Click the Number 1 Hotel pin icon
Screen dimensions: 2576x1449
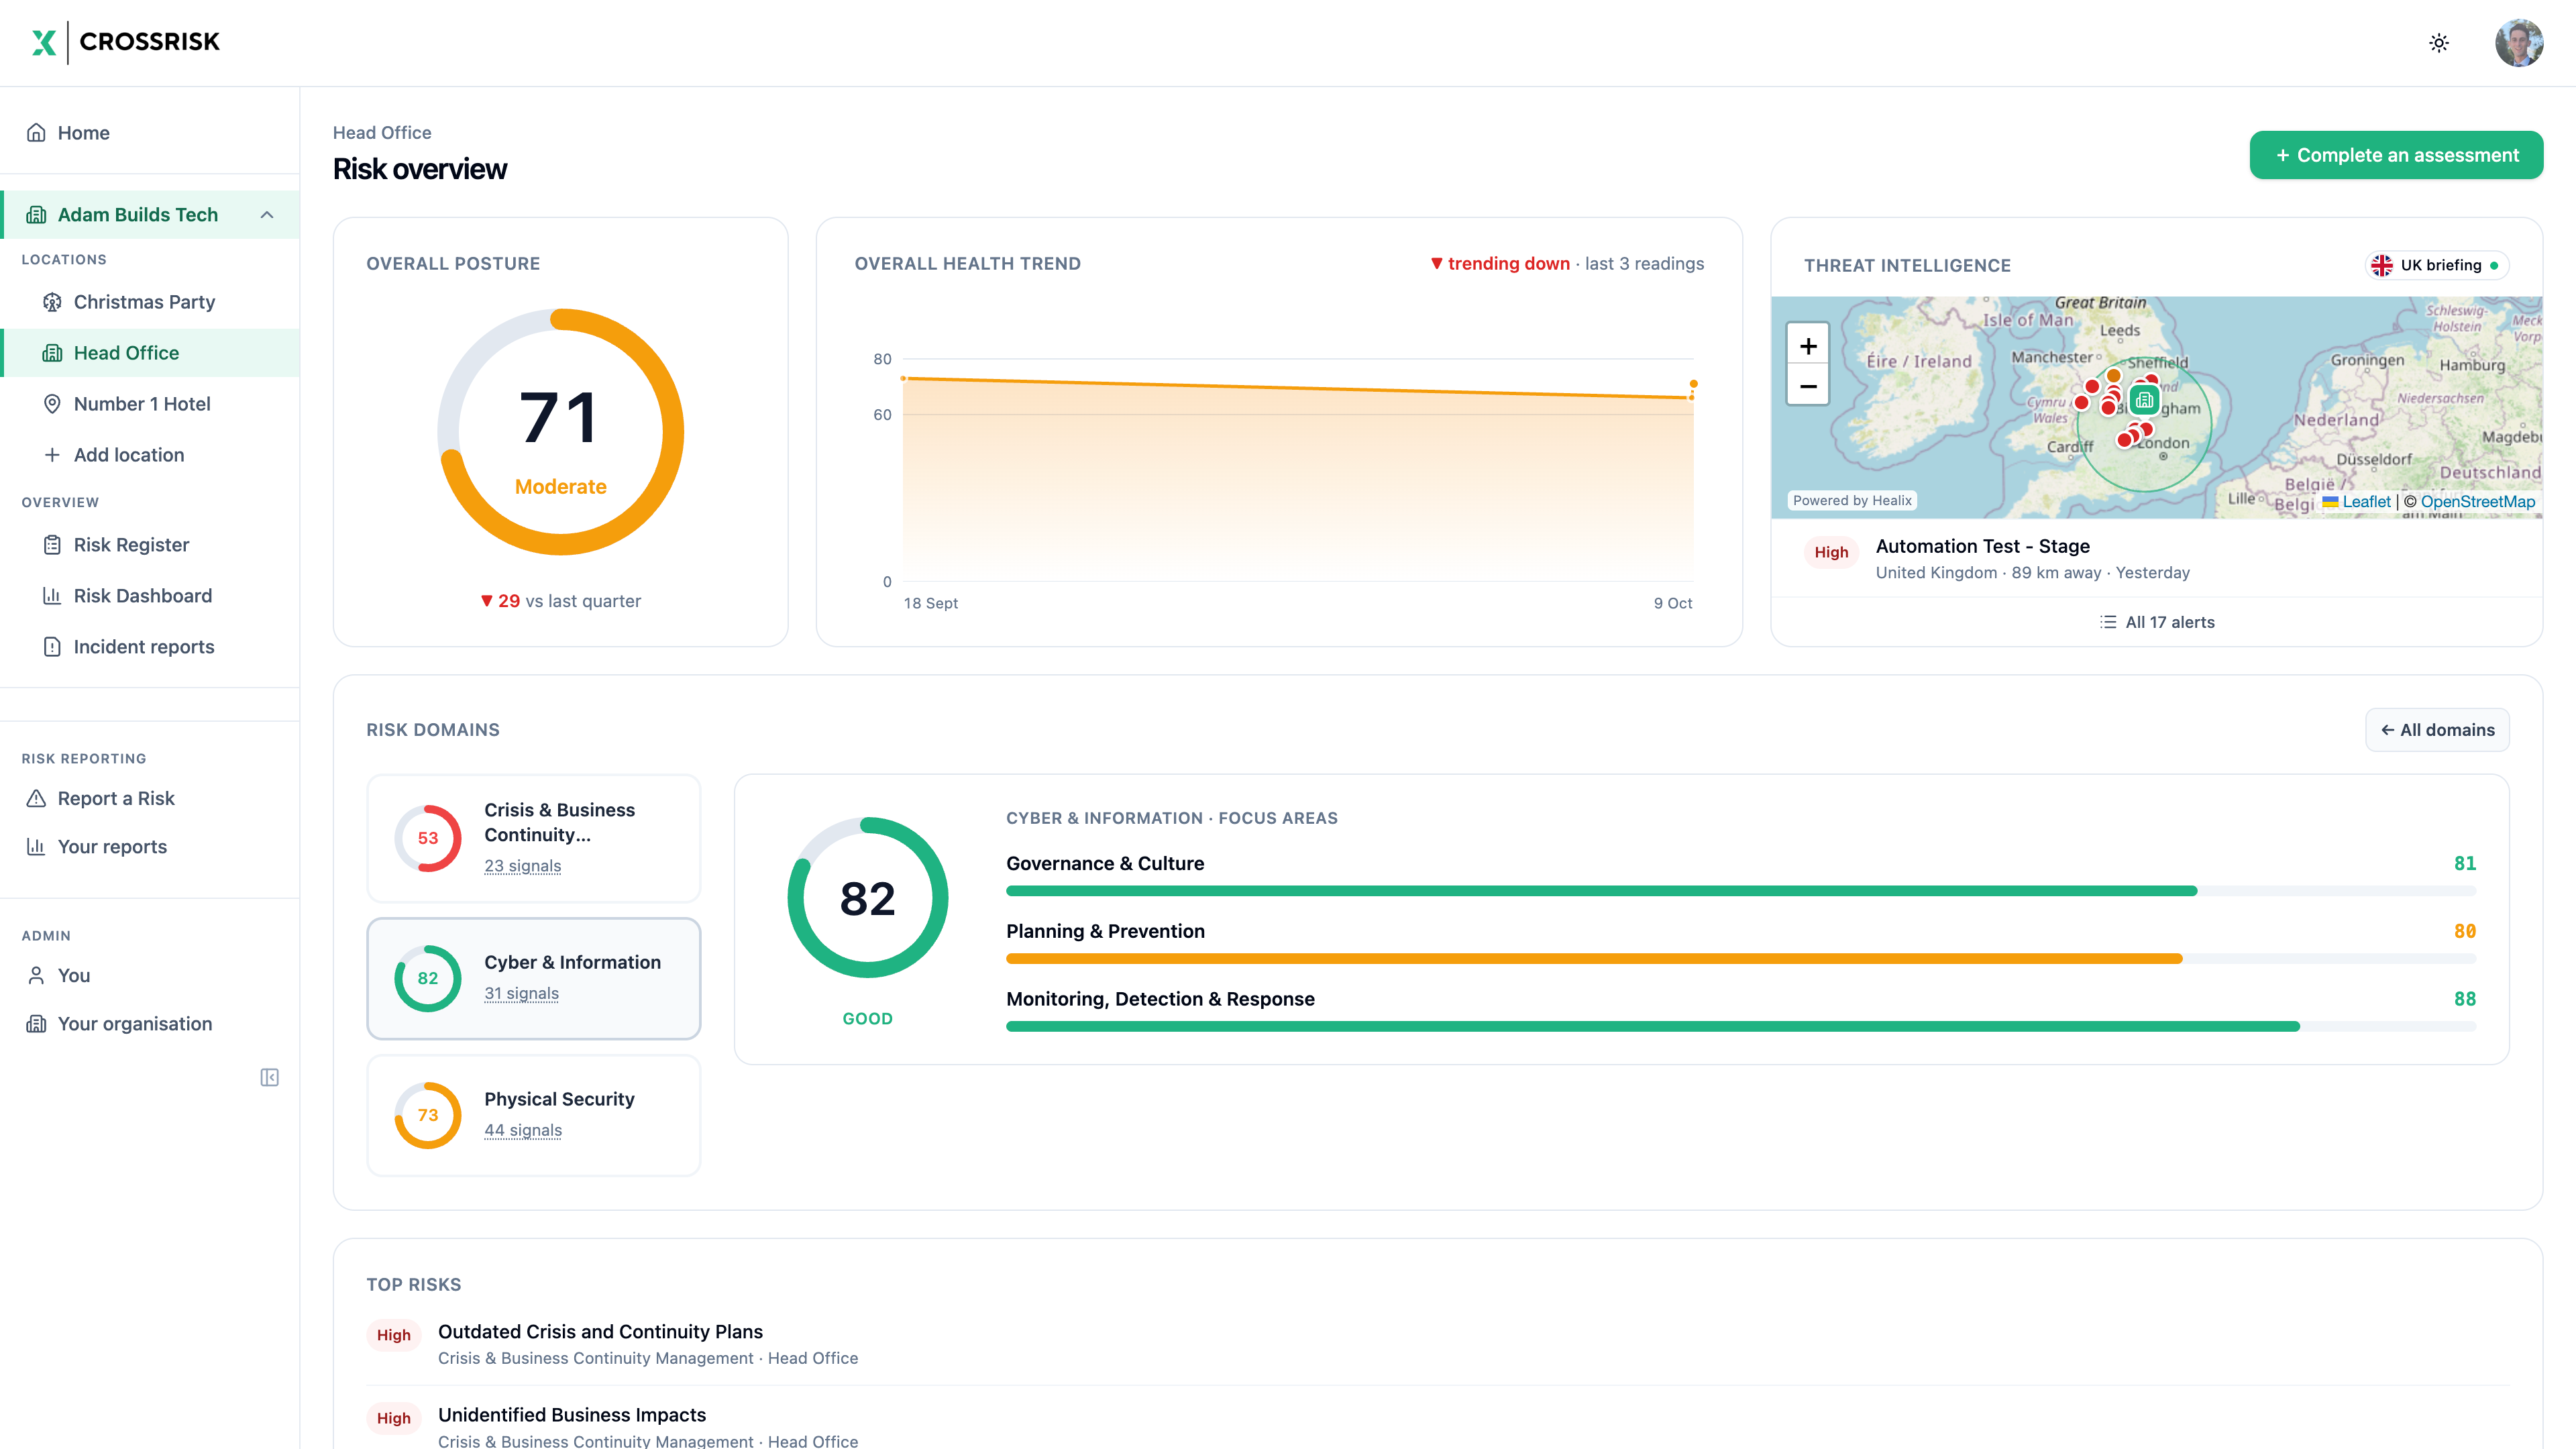pyautogui.click(x=52, y=404)
